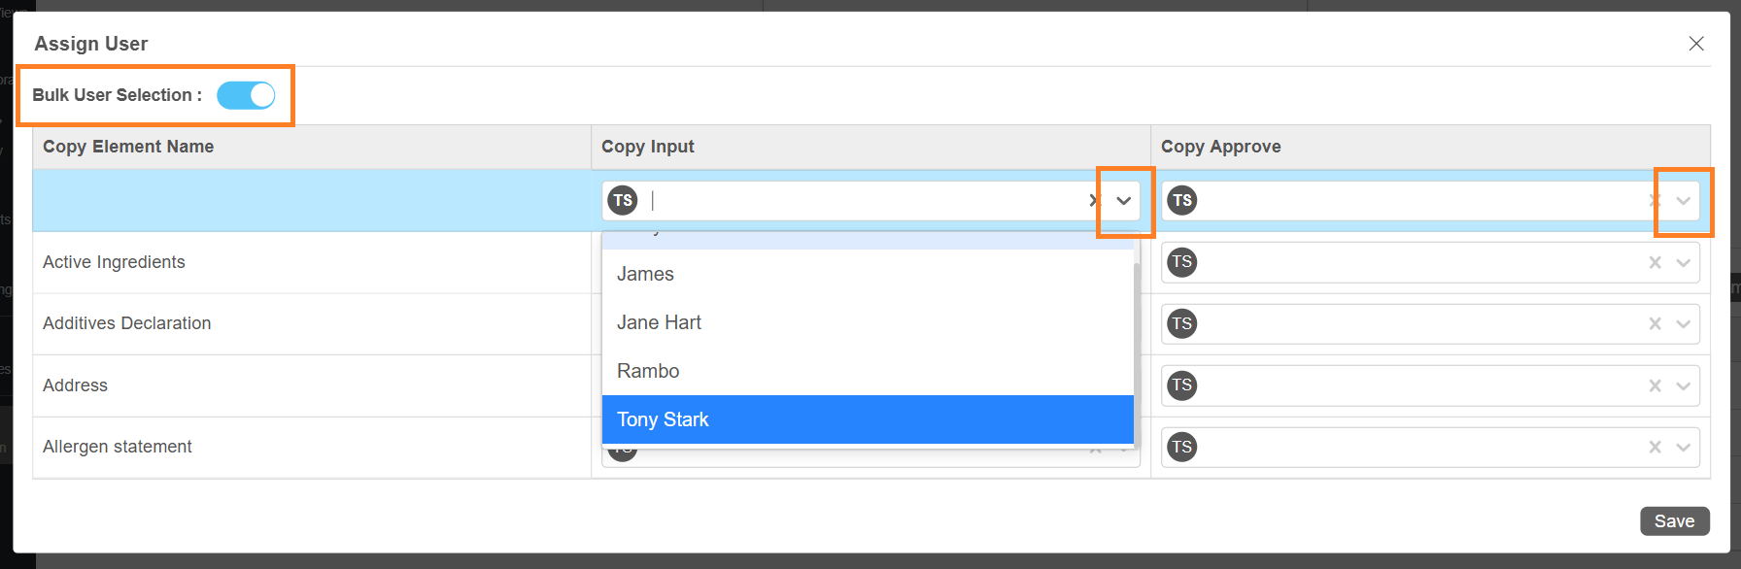Collapse the bulk Copy Input dropdown arrow
The width and height of the screenshot is (1741, 569).
[1124, 201]
